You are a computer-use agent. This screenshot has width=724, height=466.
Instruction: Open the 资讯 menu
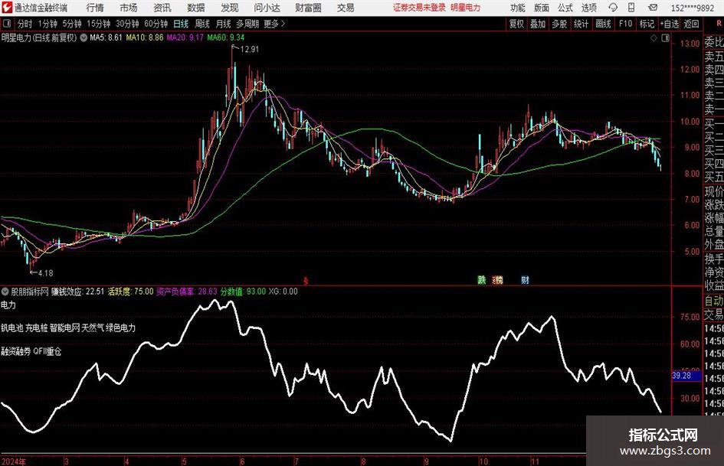162,8
